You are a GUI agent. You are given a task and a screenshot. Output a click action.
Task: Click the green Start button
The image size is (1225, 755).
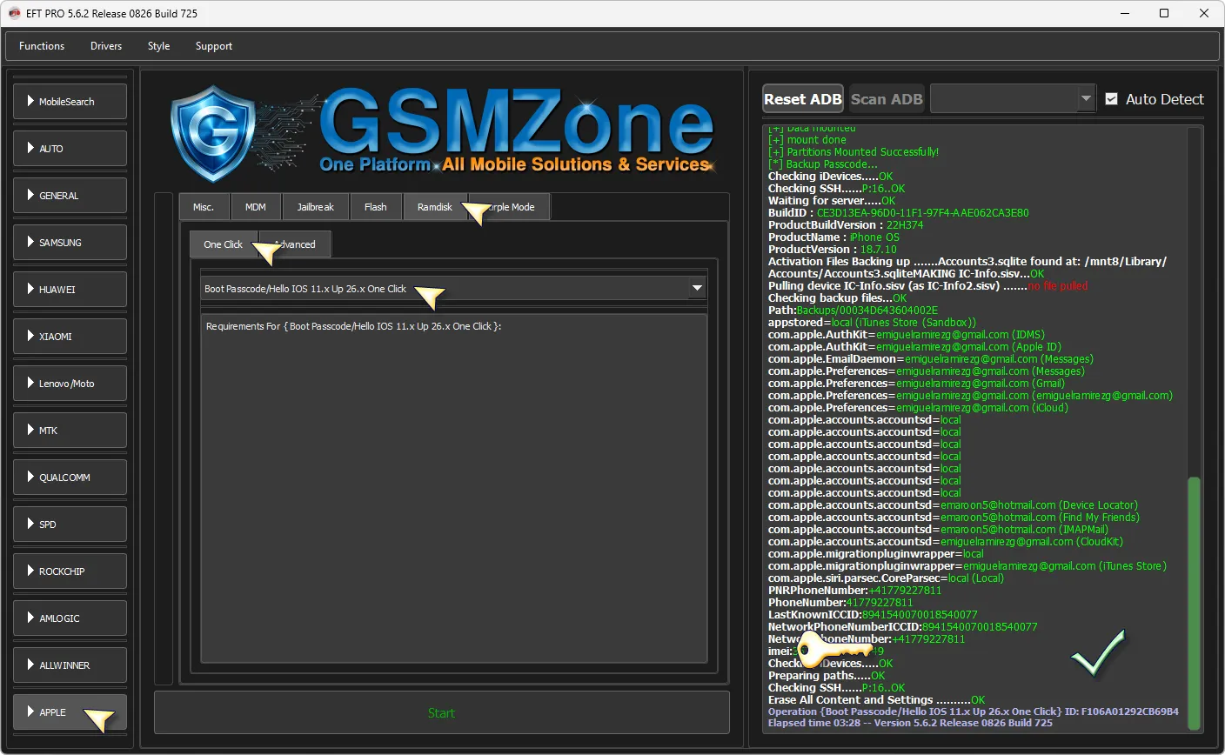[441, 713]
